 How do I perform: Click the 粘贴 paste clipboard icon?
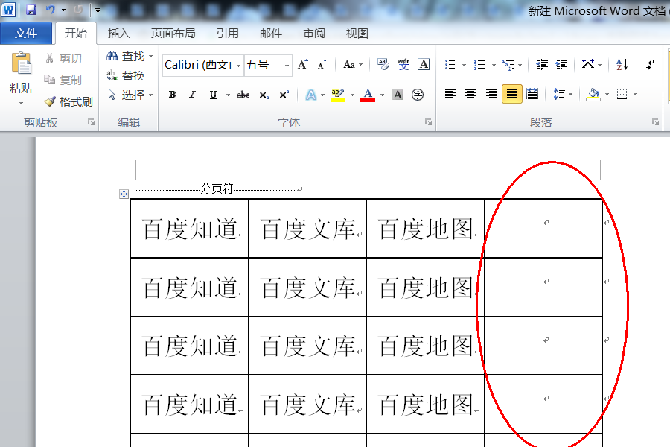tap(21, 63)
